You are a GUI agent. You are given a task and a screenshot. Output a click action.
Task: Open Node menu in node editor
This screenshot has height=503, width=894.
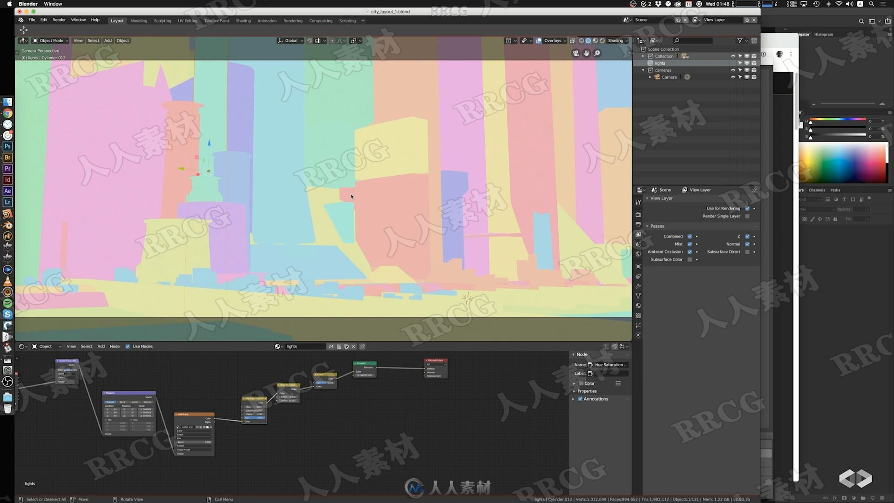(115, 347)
